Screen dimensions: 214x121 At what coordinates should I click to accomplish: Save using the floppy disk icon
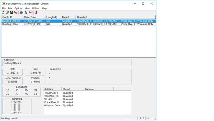tap(12, 13)
